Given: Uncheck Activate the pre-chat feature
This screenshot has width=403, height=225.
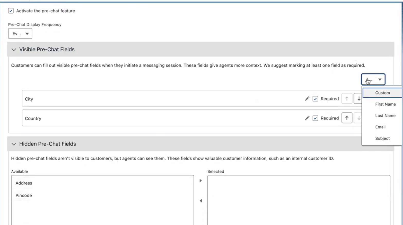Looking at the screenshot, I should (11, 11).
